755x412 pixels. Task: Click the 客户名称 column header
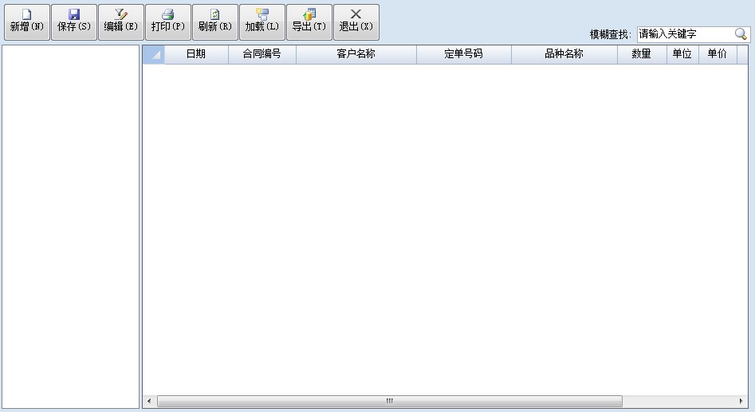pyautogui.click(x=356, y=54)
